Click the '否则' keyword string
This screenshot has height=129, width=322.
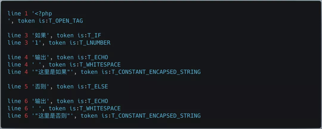tap(41, 86)
